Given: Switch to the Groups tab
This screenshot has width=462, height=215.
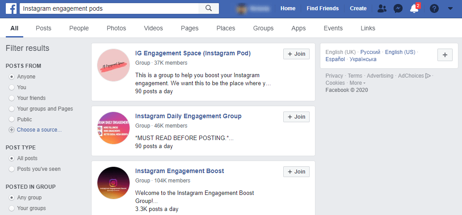Looking at the screenshot, I should tap(264, 28).
